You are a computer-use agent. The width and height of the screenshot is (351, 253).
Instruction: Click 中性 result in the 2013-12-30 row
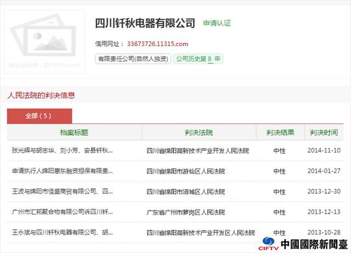[x=279, y=192]
